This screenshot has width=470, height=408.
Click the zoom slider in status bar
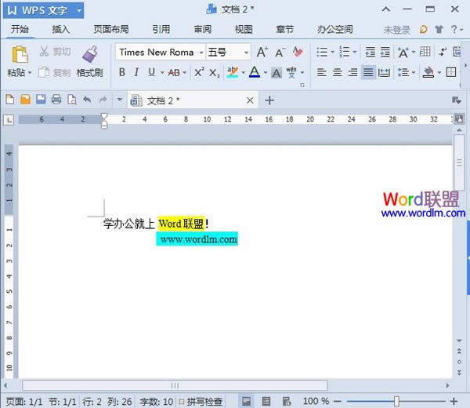click(396, 401)
